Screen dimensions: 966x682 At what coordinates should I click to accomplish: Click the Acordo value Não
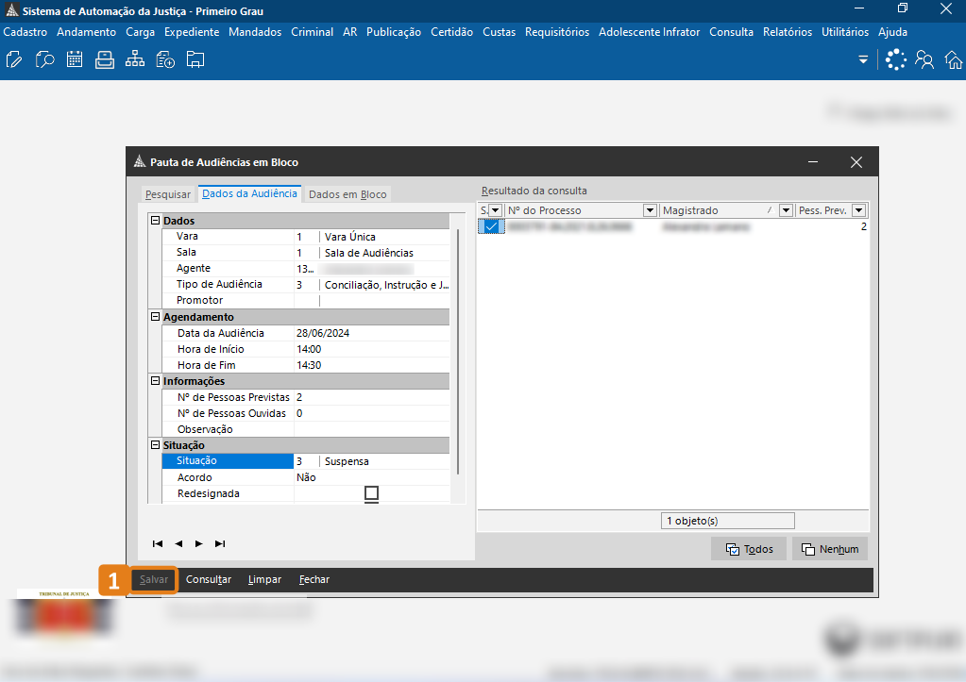coord(372,477)
